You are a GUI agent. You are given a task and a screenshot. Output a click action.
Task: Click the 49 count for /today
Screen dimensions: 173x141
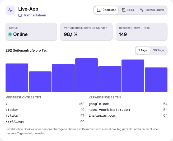[82, 110]
